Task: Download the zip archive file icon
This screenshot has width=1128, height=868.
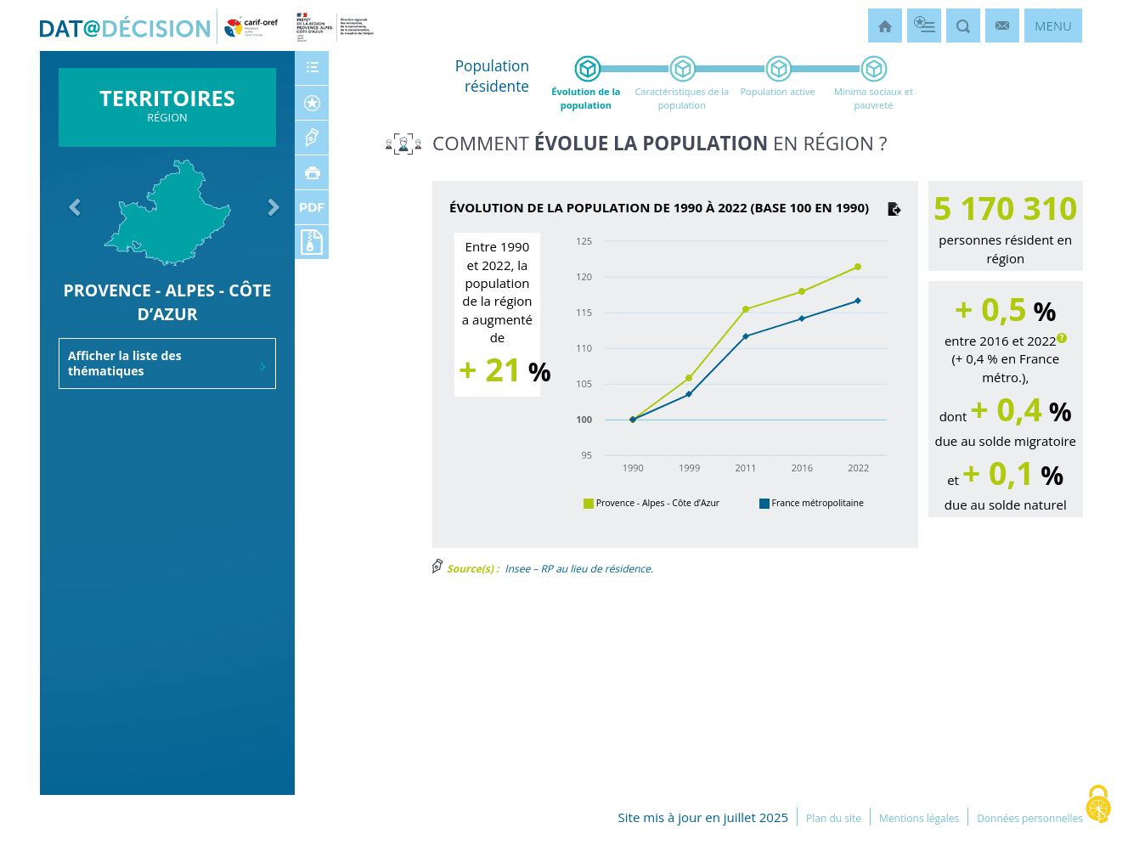Action: [312, 242]
